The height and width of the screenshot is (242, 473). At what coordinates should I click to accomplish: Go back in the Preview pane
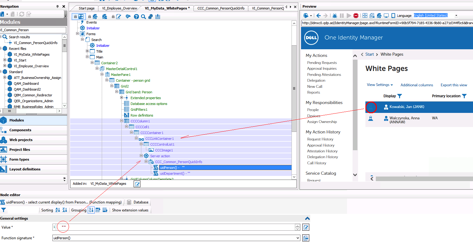coord(319,15)
